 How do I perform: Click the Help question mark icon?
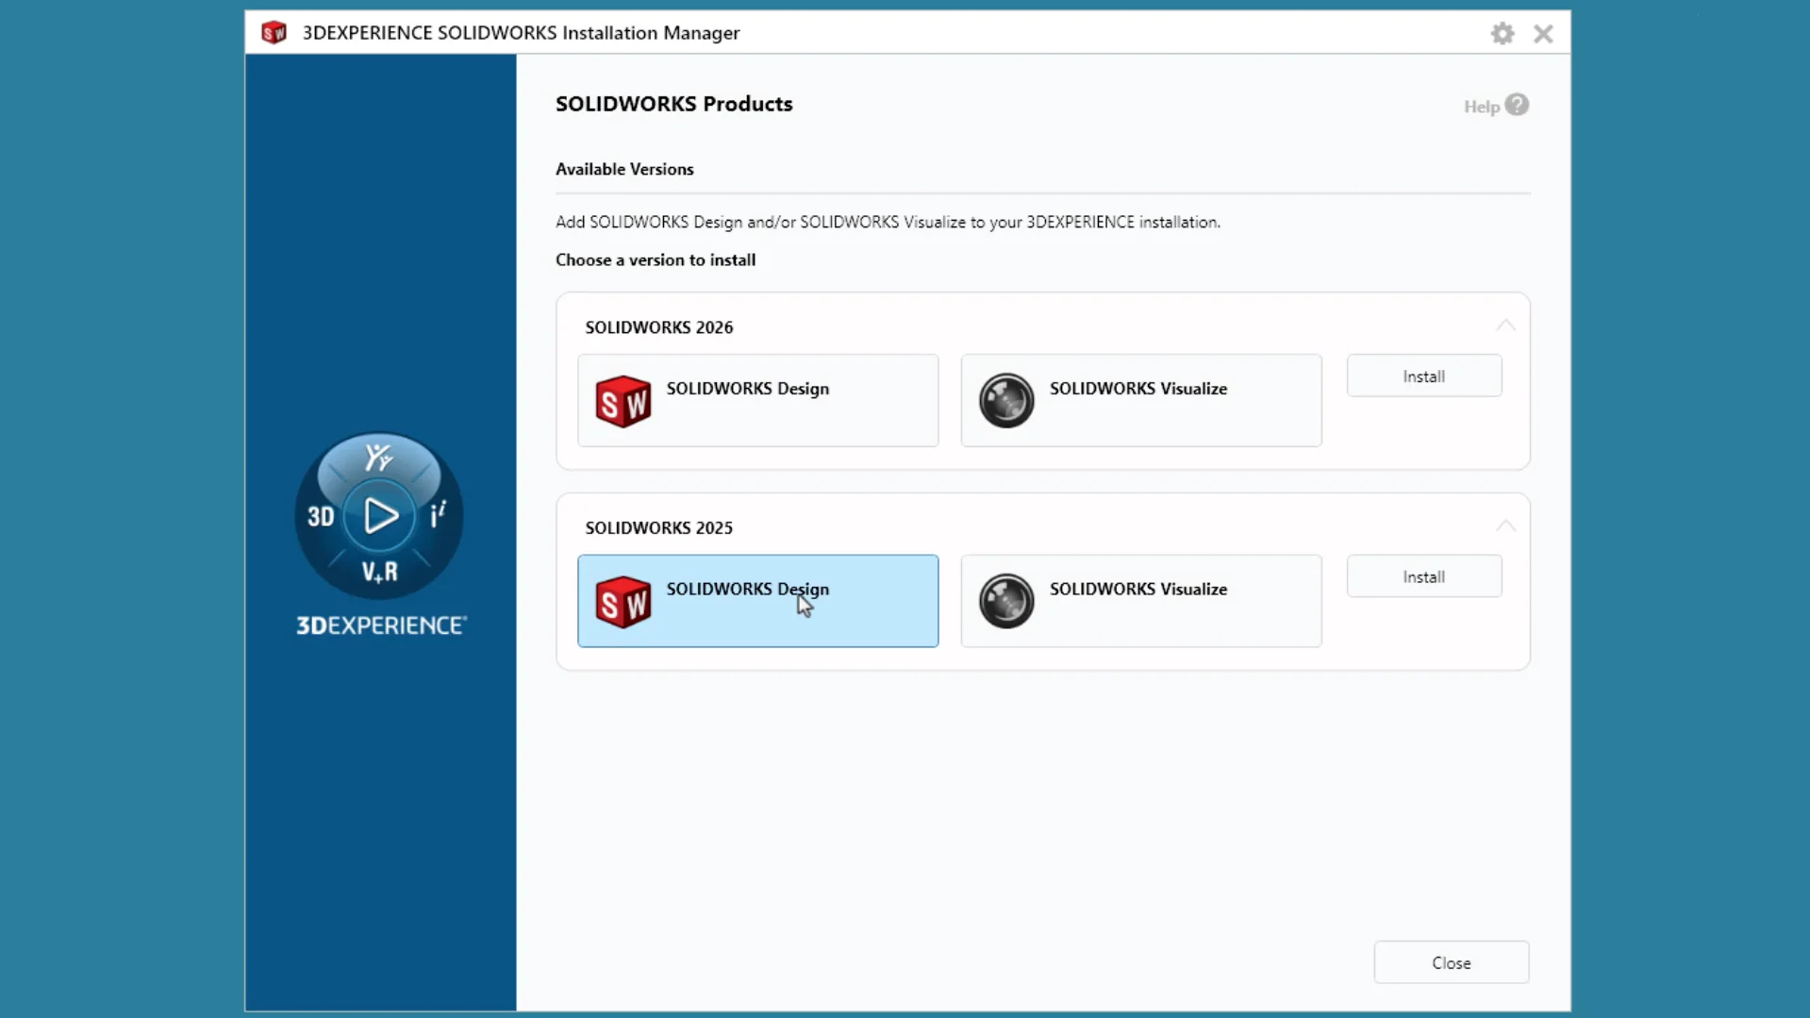click(1517, 105)
